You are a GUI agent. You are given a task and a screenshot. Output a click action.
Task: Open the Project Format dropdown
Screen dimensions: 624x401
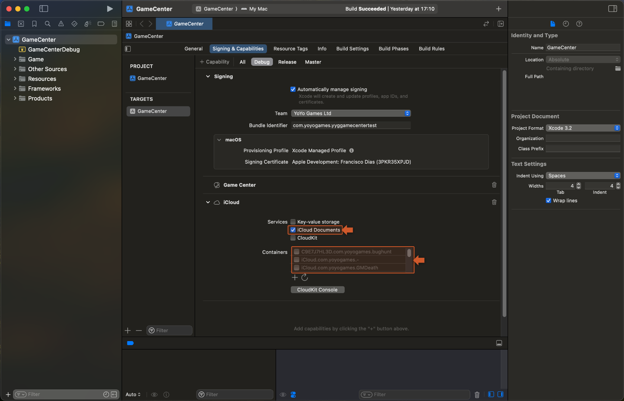583,128
